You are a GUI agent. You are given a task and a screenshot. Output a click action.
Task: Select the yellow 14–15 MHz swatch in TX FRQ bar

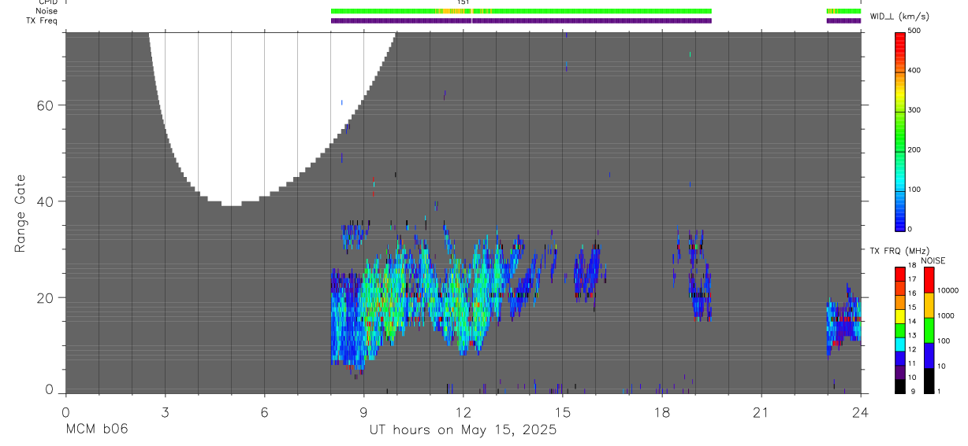(x=900, y=315)
